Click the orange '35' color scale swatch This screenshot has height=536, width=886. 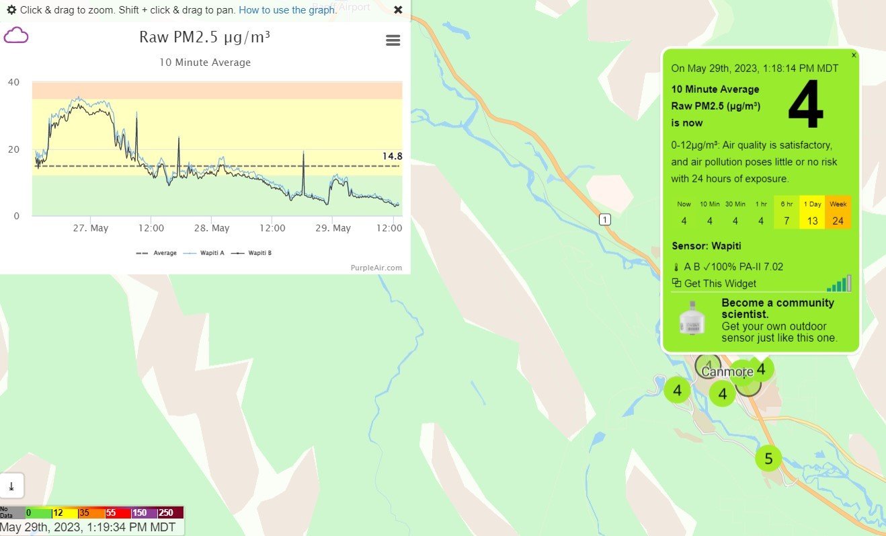point(91,512)
